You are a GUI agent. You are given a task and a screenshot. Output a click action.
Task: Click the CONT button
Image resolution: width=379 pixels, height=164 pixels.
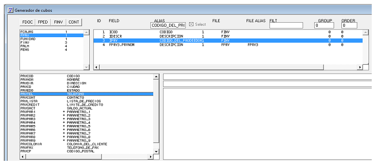[74, 22]
